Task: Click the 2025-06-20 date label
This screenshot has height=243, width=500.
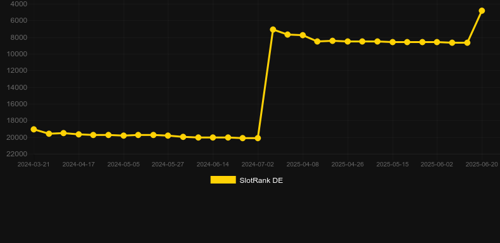Action: pos(482,165)
